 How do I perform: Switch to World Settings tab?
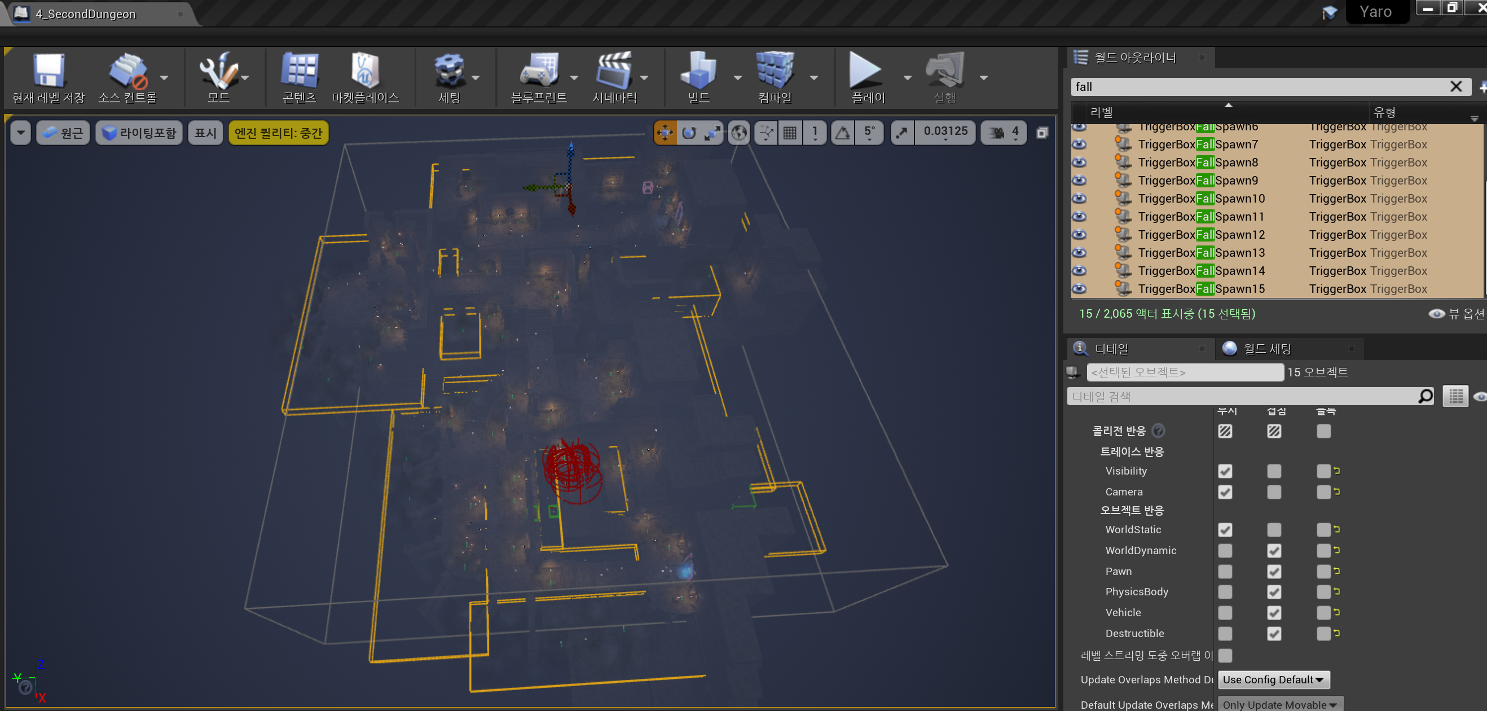[x=1266, y=349]
